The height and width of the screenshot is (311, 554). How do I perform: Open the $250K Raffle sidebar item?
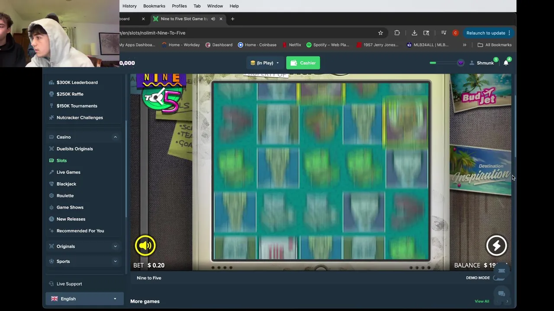point(70,94)
